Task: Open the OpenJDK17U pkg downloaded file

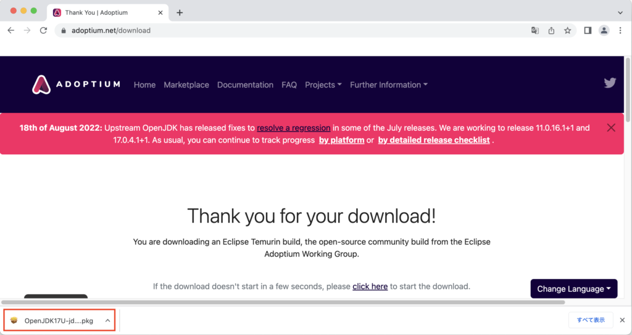Action: (59, 321)
